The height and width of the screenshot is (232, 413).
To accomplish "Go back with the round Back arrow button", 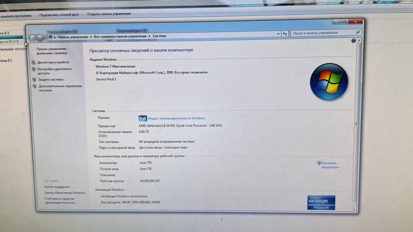I will [x=32, y=38].
